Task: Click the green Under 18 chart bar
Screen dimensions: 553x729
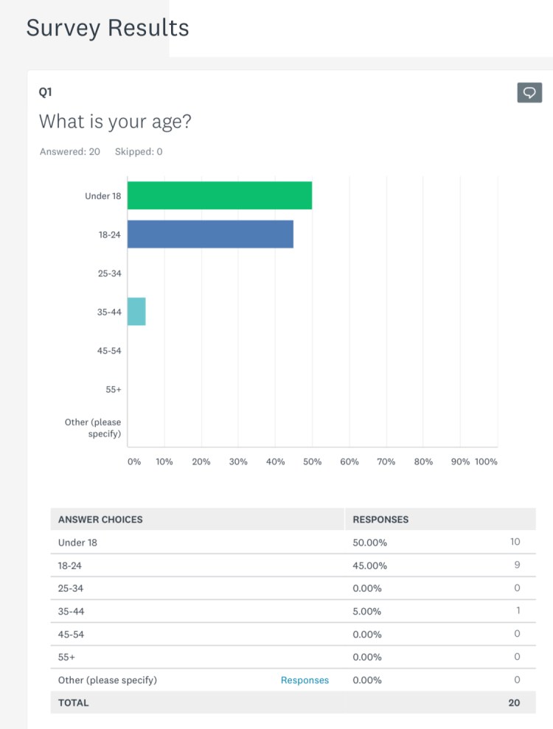Action: (x=220, y=195)
